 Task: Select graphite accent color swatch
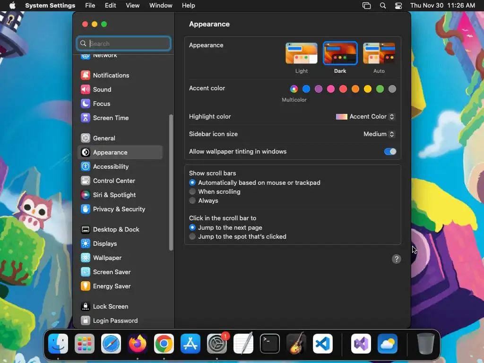[392, 89]
